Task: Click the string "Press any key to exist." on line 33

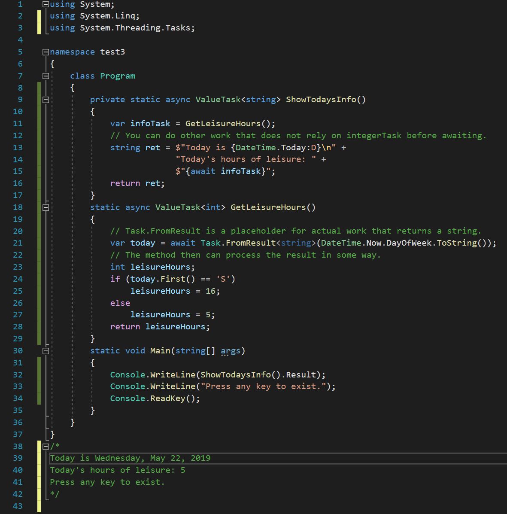Action: (263, 386)
